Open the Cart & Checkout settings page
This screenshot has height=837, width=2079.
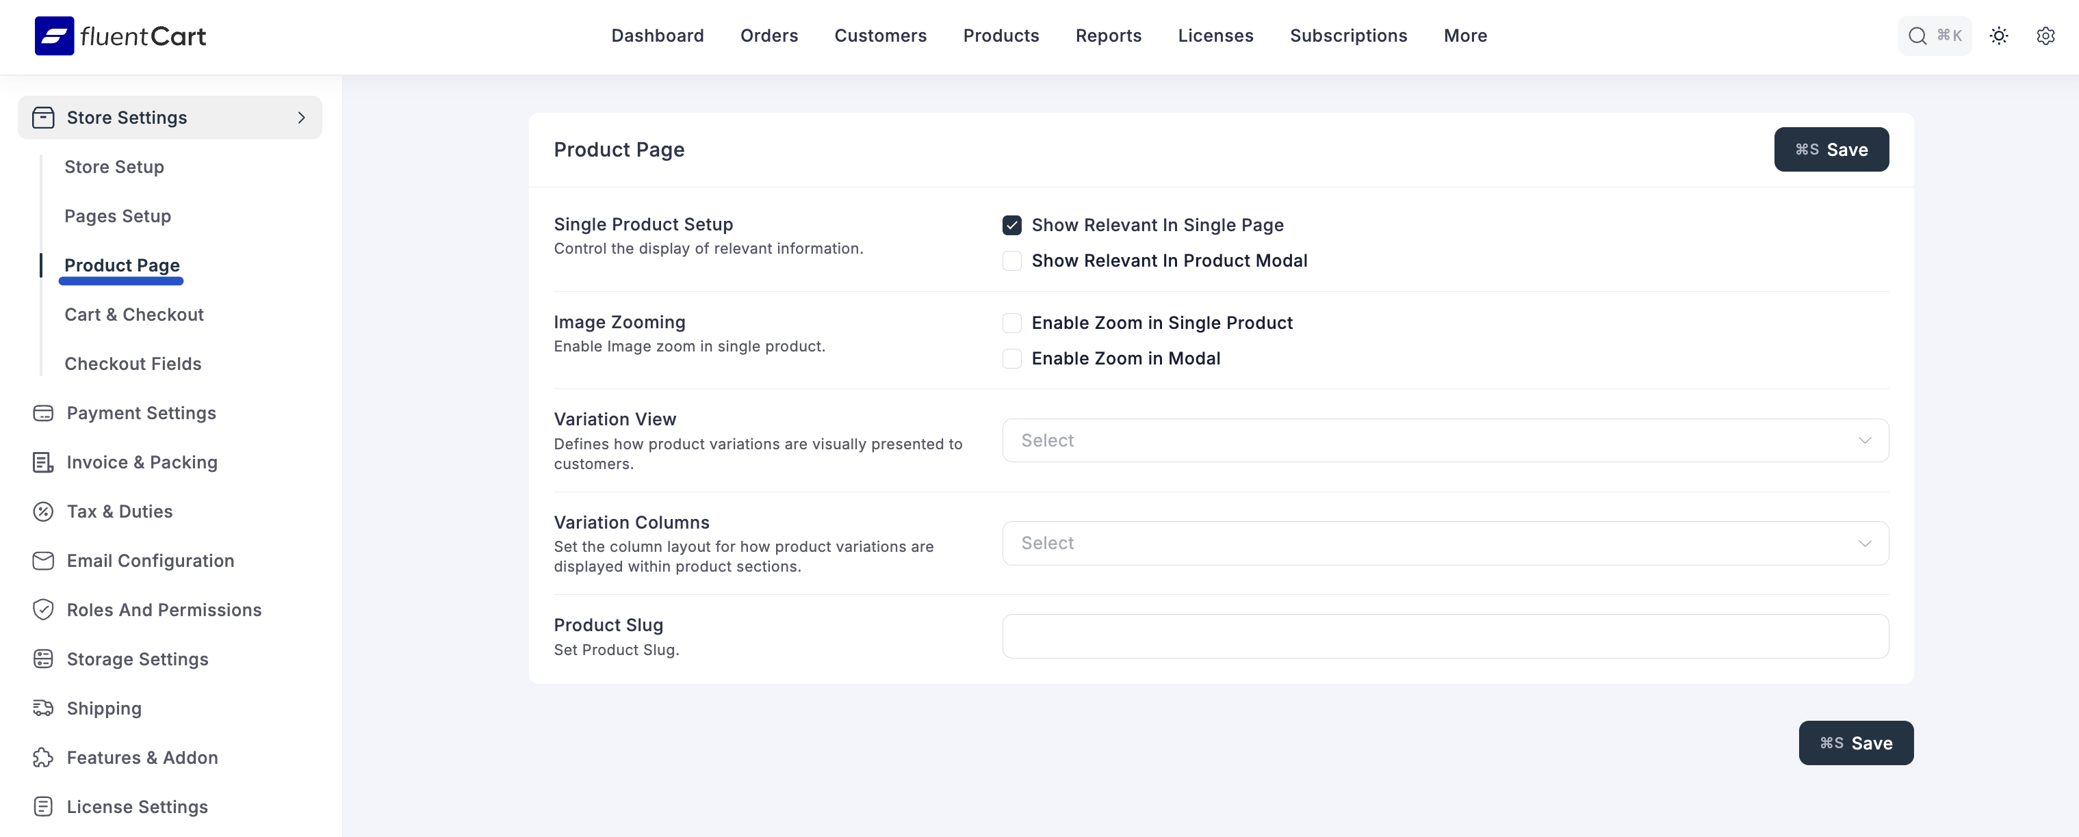(x=134, y=315)
